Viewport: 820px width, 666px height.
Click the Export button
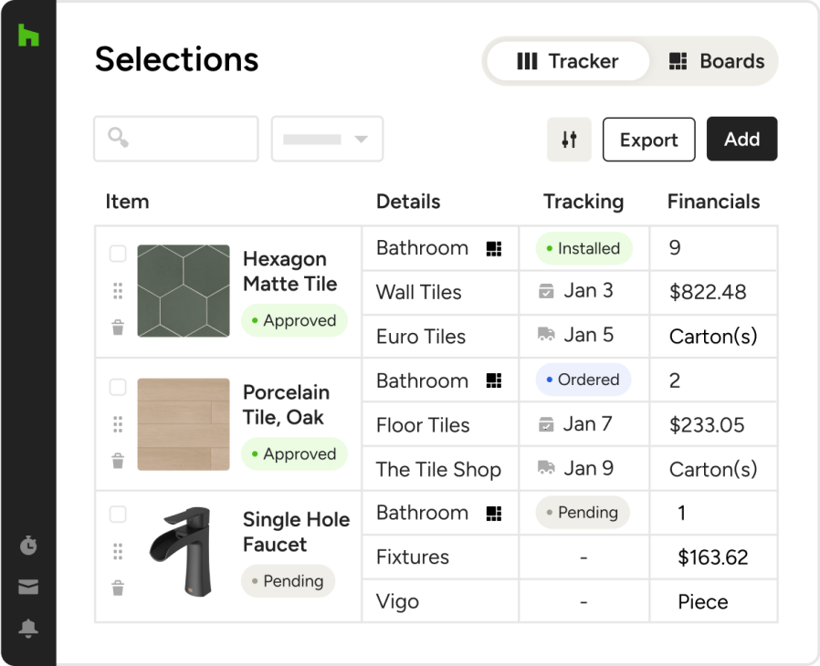pyautogui.click(x=648, y=139)
